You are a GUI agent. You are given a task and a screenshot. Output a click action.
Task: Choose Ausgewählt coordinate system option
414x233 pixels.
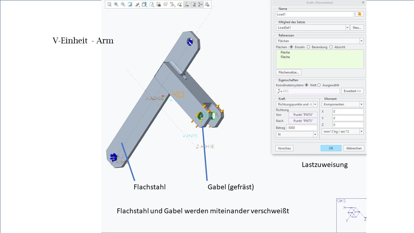coord(319,85)
